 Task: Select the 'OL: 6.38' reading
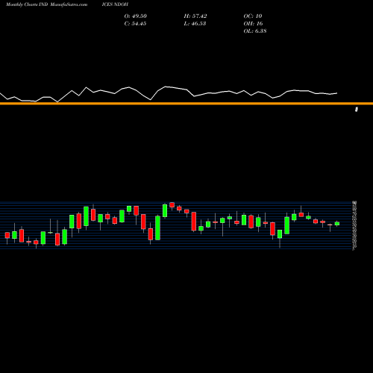255,31
